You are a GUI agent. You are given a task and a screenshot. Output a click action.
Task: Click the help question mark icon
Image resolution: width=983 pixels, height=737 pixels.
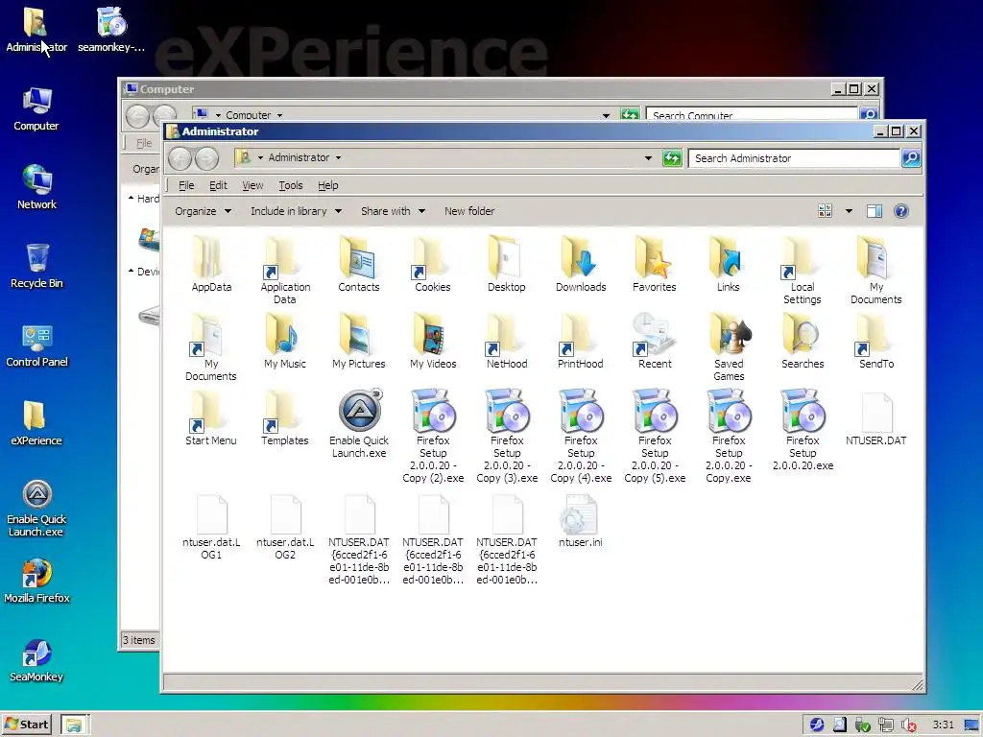point(900,211)
